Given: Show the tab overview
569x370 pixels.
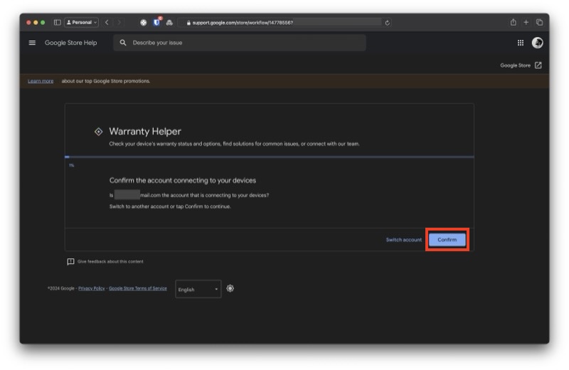Looking at the screenshot, I should [x=539, y=23].
